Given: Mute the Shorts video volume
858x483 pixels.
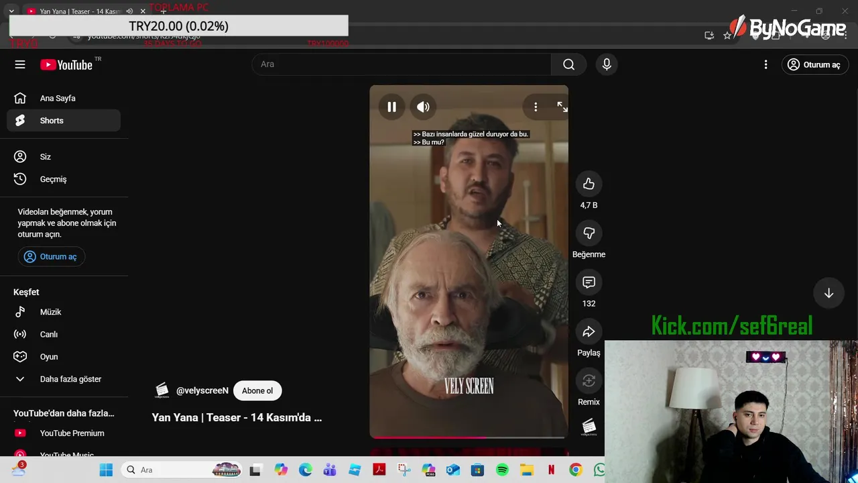Looking at the screenshot, I should tap(423, 107).
